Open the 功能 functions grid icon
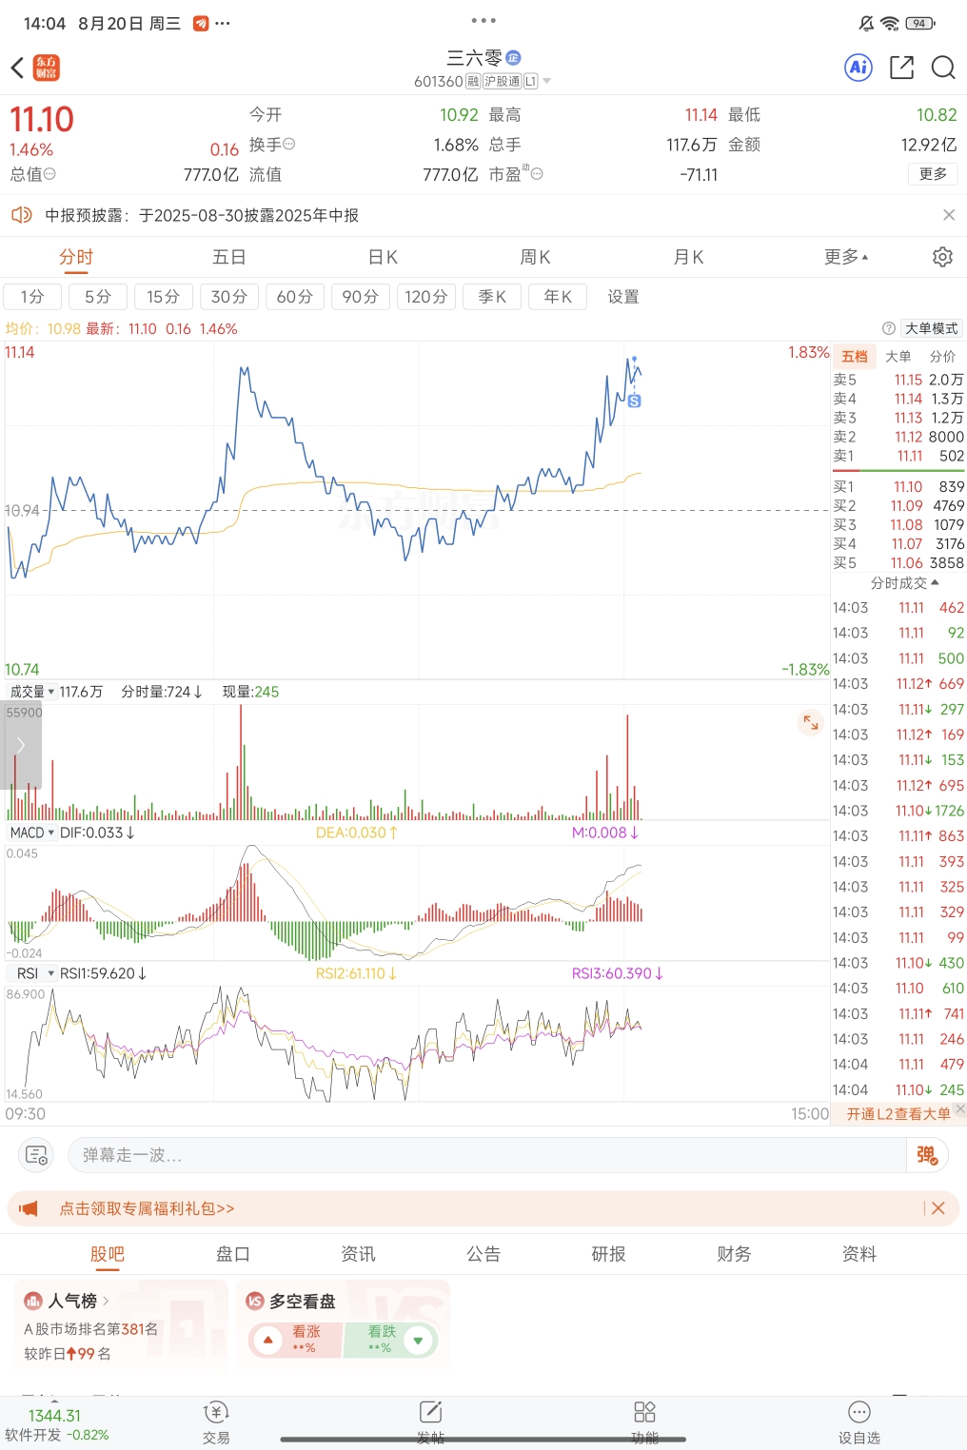The width and height of the screenshot is (967, 1450). click(x=644, y=1412)
